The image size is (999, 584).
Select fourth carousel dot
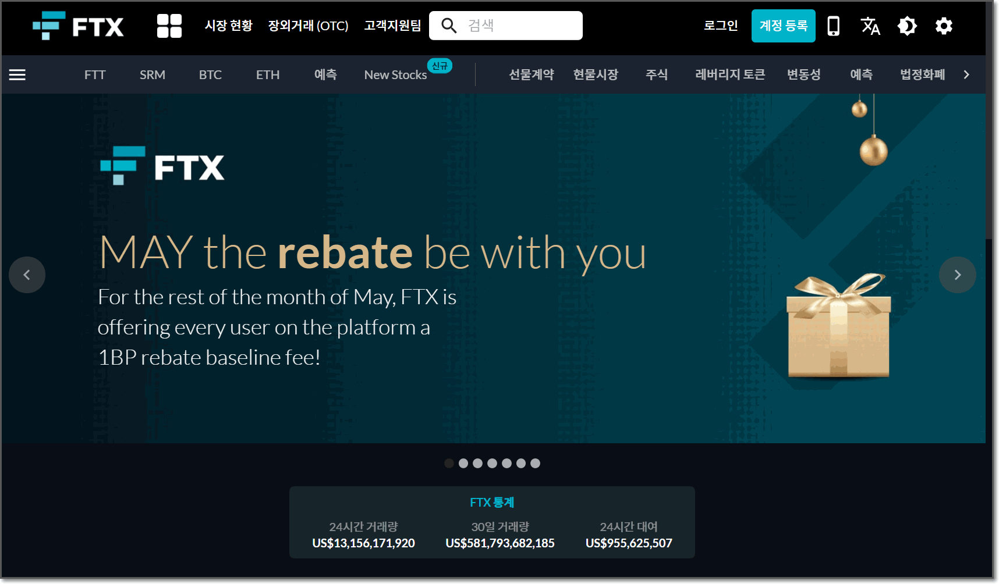point(492,463)
